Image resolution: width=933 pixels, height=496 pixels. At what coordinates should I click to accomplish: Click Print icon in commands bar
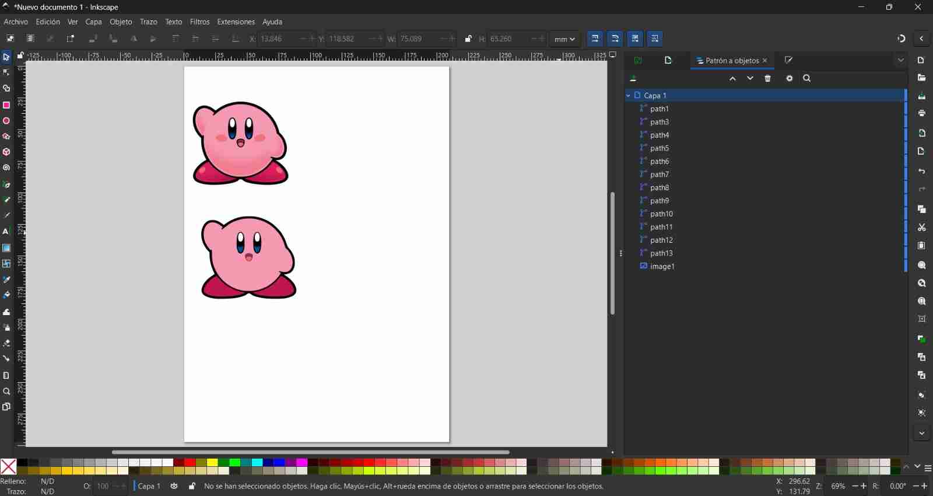click(x=922, y=113)
